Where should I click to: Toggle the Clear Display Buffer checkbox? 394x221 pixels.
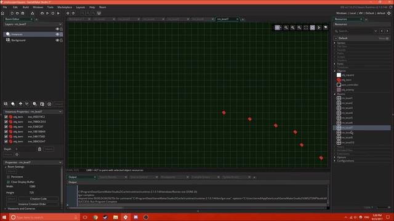pyautogui.click(x=8, y=182)
